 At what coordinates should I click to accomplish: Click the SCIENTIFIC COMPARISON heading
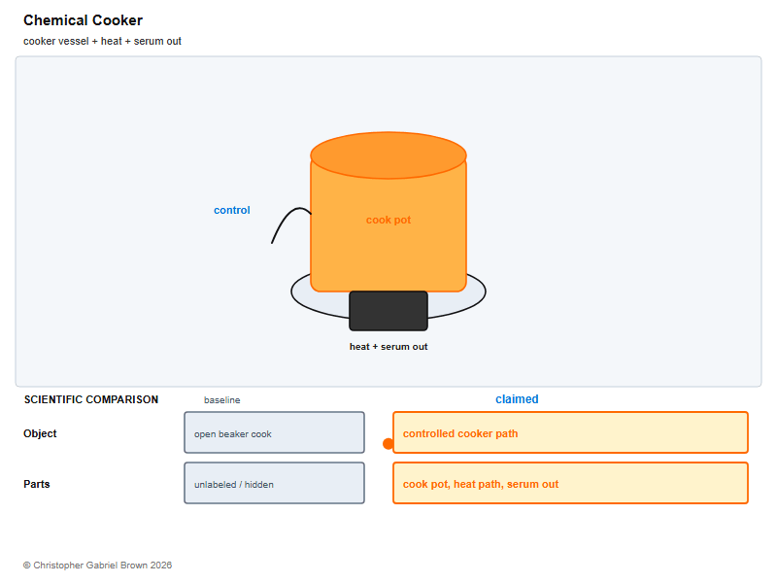point(91,399)
